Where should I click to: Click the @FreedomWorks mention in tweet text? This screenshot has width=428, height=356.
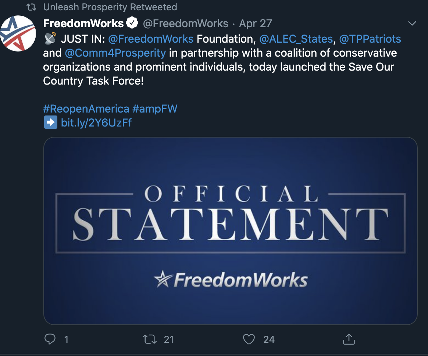coord(151,39)
